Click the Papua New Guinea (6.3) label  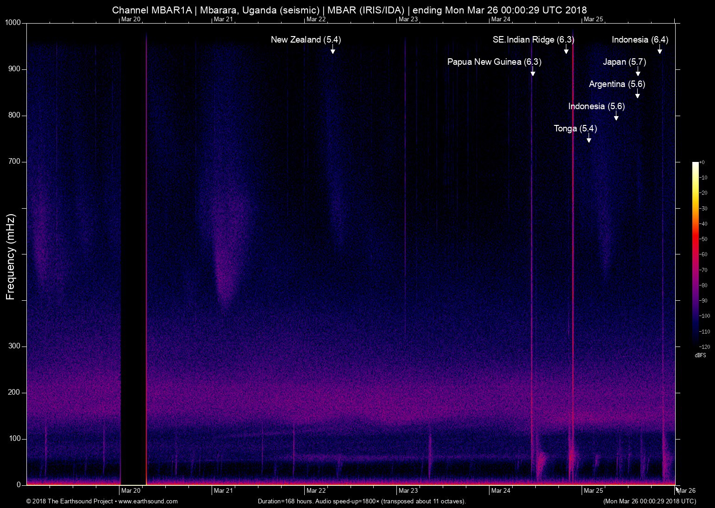click(x=494, y=62)
